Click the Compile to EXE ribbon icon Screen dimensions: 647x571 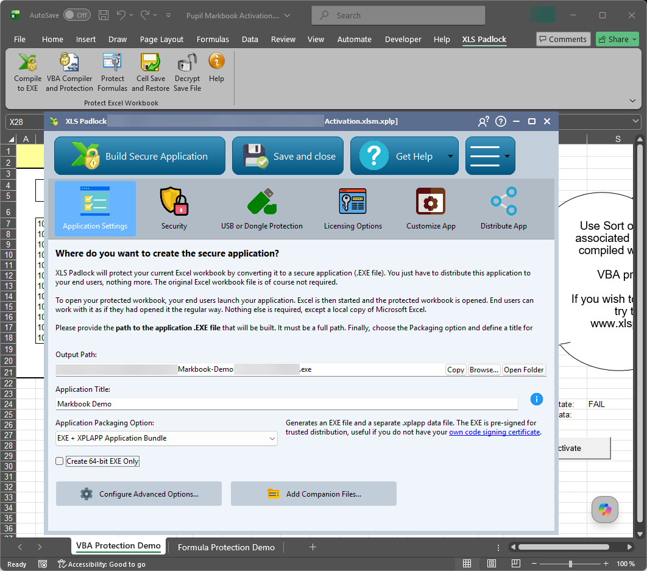(27, 73)
